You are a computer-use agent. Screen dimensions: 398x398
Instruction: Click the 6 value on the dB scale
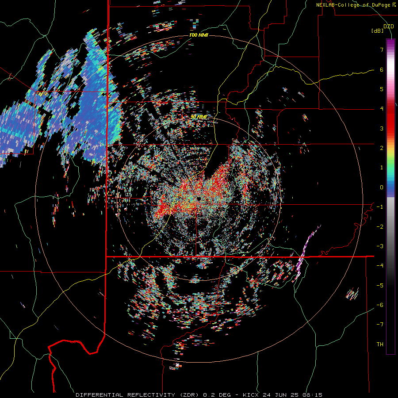382,69
